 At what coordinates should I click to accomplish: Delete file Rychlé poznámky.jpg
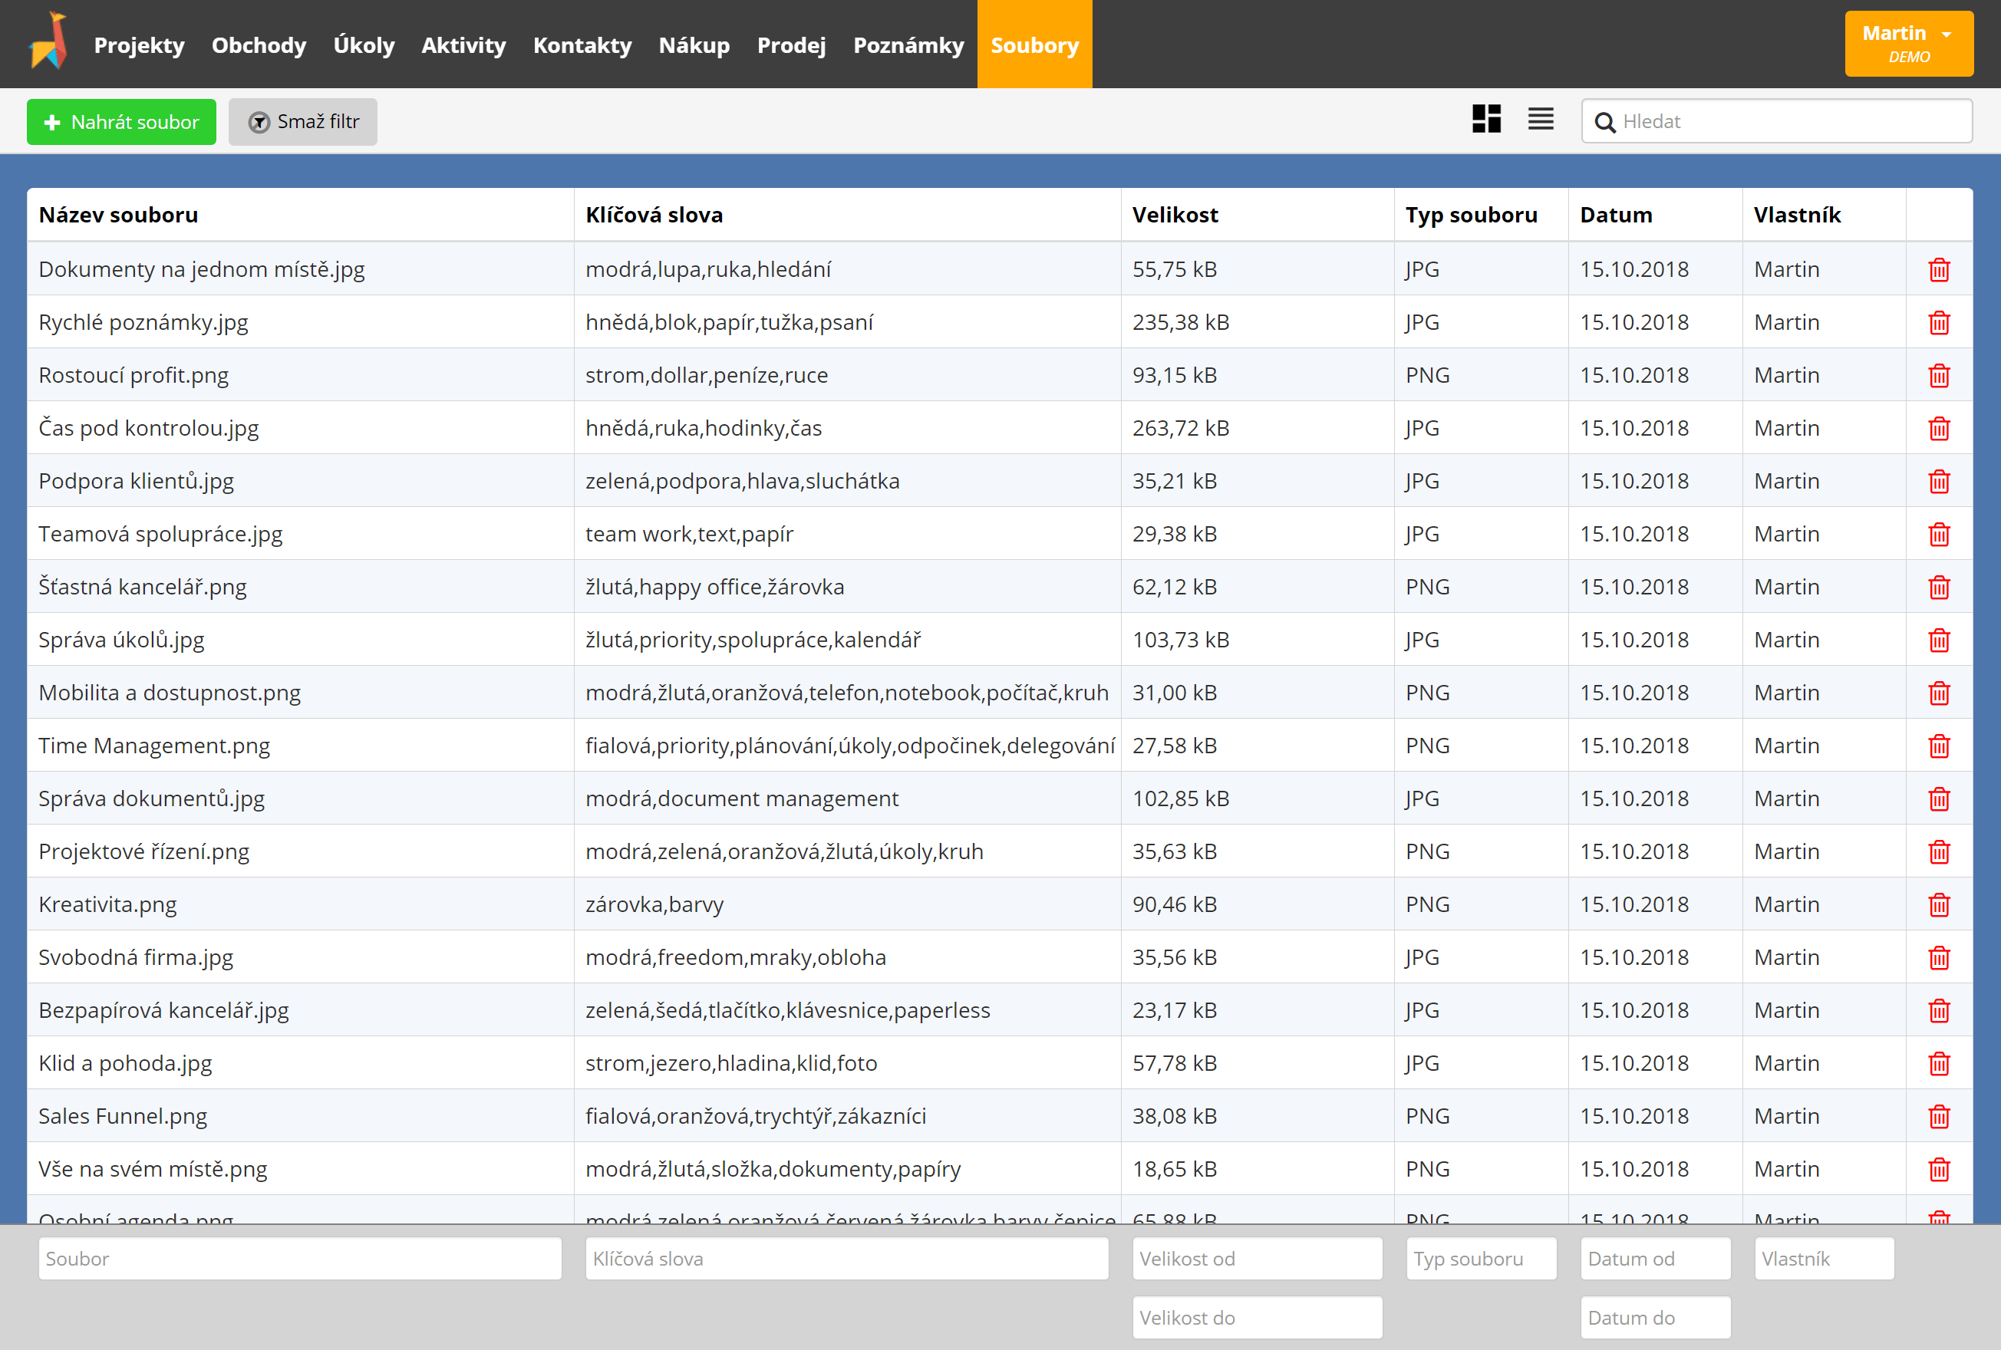[x=1938, y=323]
